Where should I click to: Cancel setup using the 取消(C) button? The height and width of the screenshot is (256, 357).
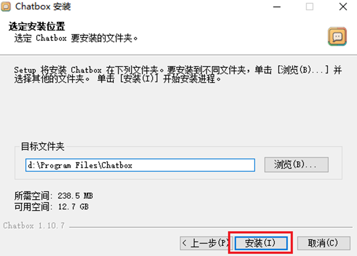point(323,243)
